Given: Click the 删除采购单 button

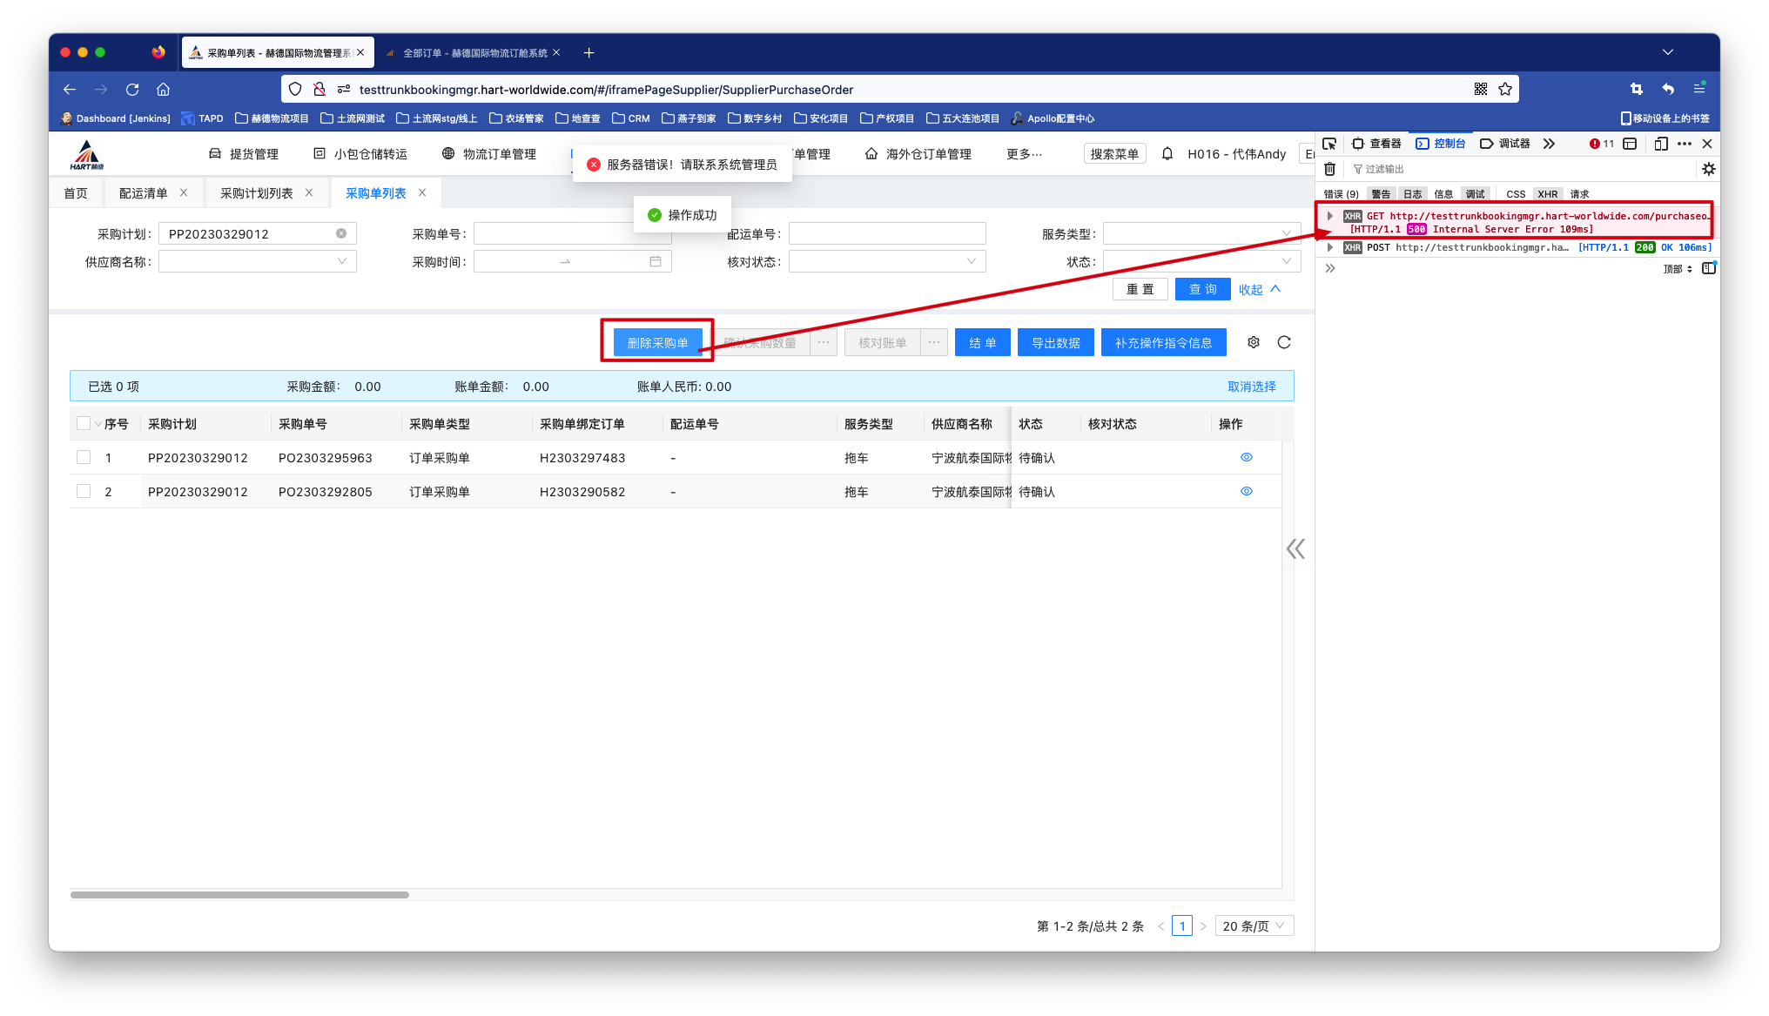Looking at the screenshot, I should pyautogui.click(x=657, y=343).
